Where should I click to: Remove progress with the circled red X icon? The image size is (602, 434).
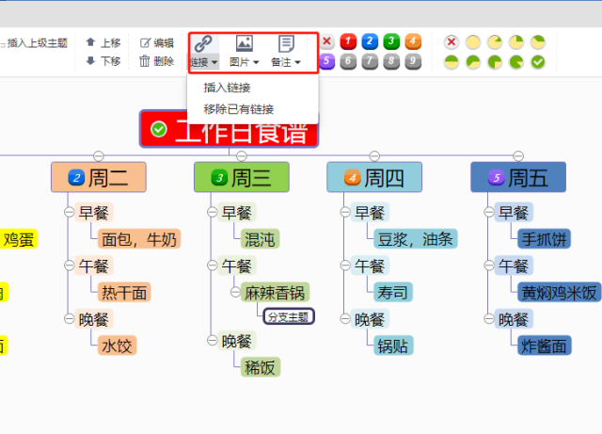click(x=451, y=42)
